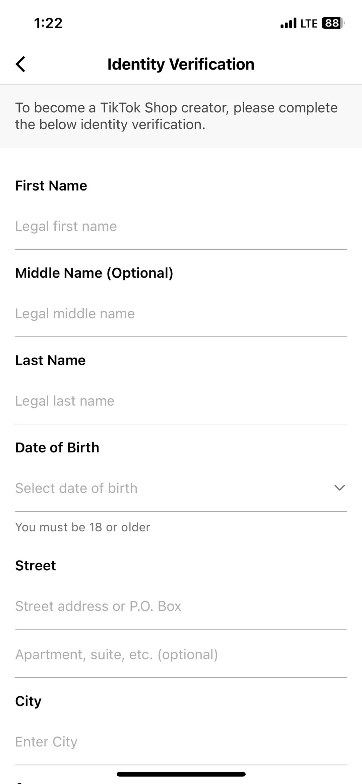Screen dimensions: 362x784
Task: Tap the cellular signal bars icon
Action: click(288, 23)
